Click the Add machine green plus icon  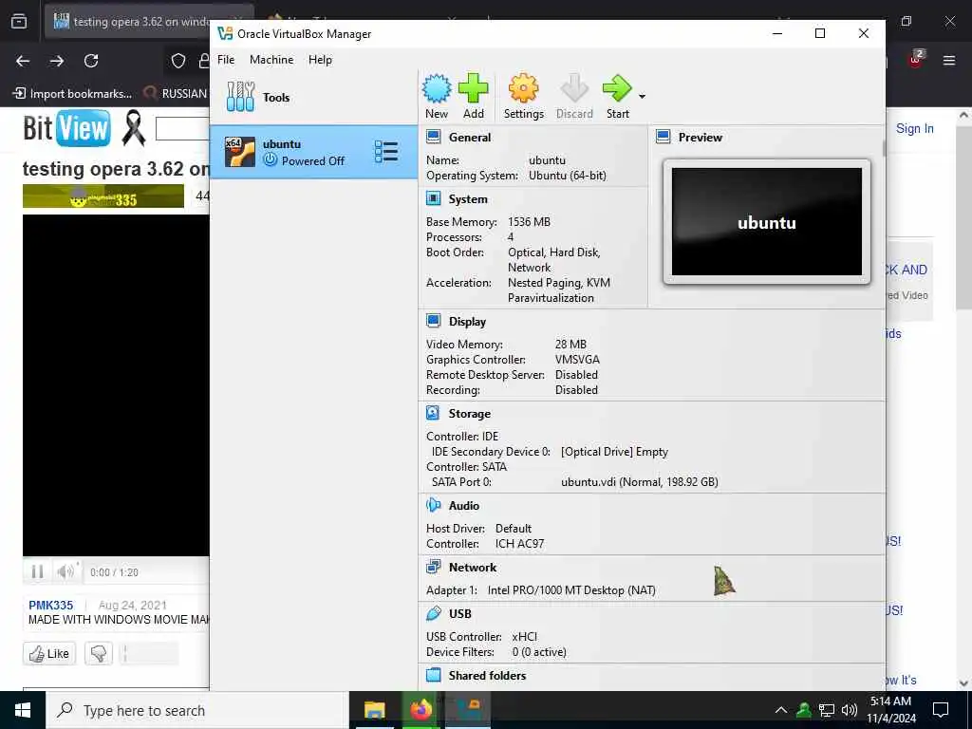473,89
